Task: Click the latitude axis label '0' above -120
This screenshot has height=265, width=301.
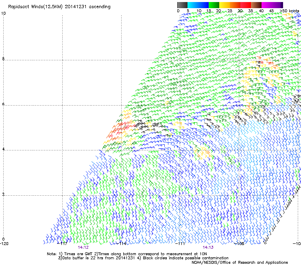Action: click(x=3, y=239)
